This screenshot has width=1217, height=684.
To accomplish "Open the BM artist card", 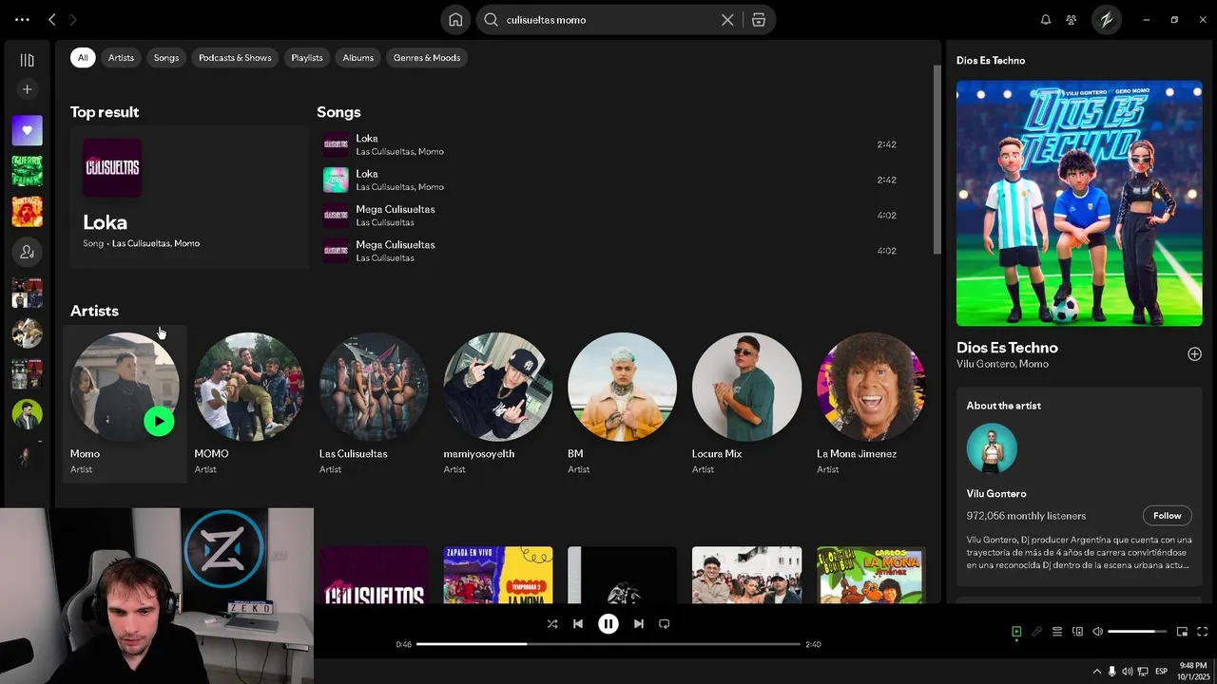I will pyautogui.click(x=623, y=404).
